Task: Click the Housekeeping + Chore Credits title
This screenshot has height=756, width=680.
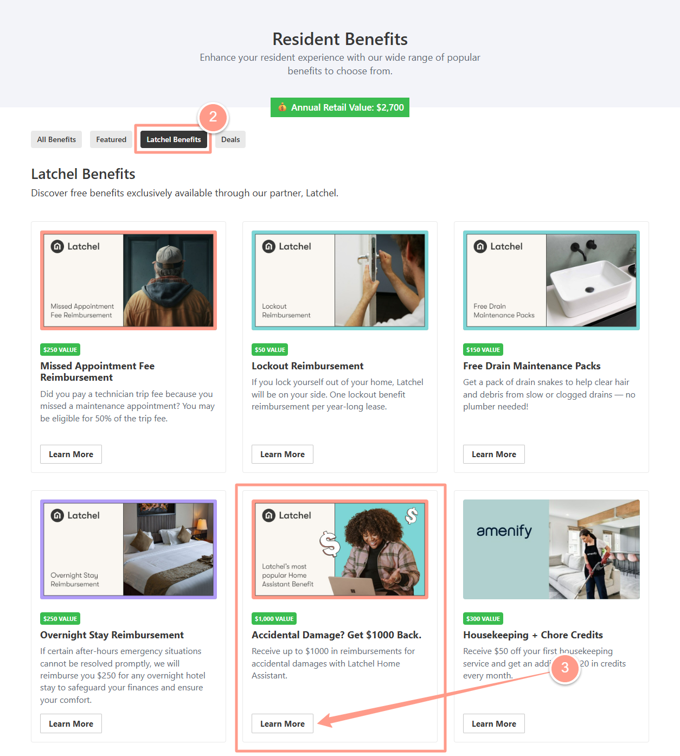Action: coord(533,635)
